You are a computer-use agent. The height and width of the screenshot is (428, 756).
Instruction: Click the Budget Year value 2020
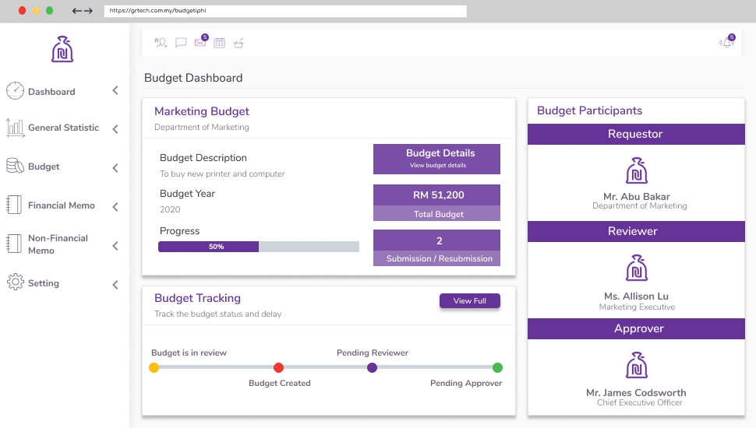170,209
